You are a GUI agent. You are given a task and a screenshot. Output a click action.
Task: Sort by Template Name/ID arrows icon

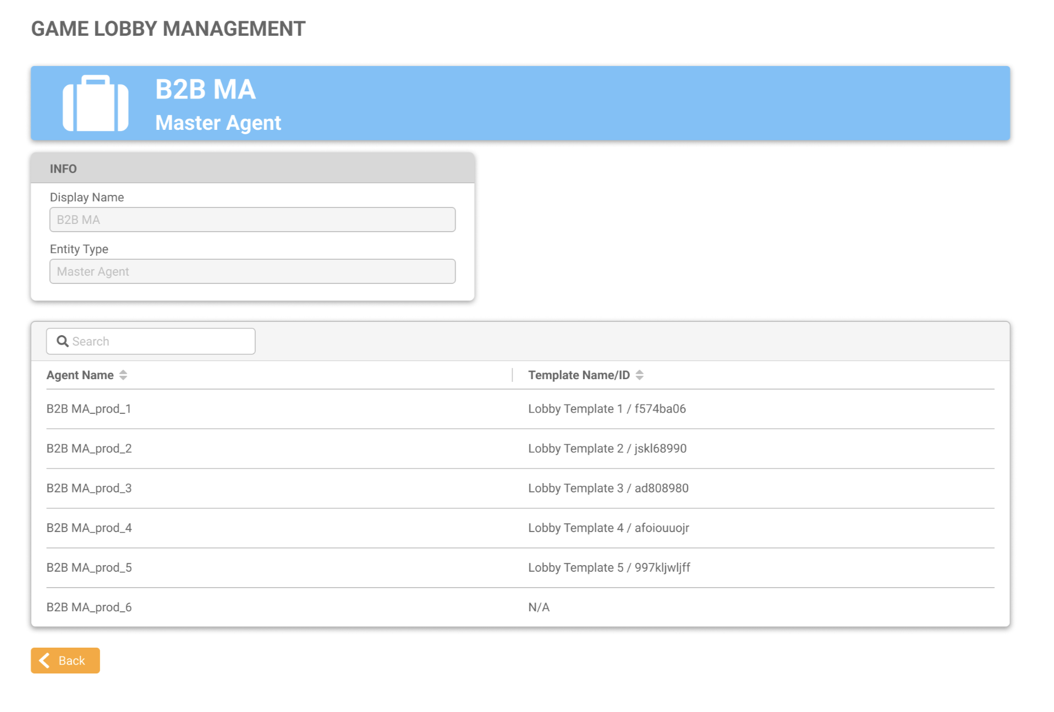pyautogui.click(x=639, y=375)
